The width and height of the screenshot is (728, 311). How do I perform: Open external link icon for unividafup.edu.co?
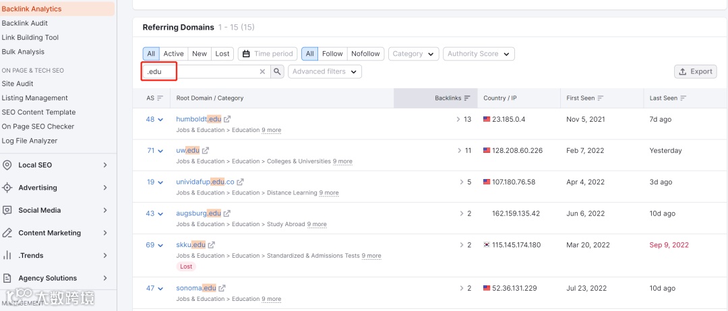click(x=240, y=182)
